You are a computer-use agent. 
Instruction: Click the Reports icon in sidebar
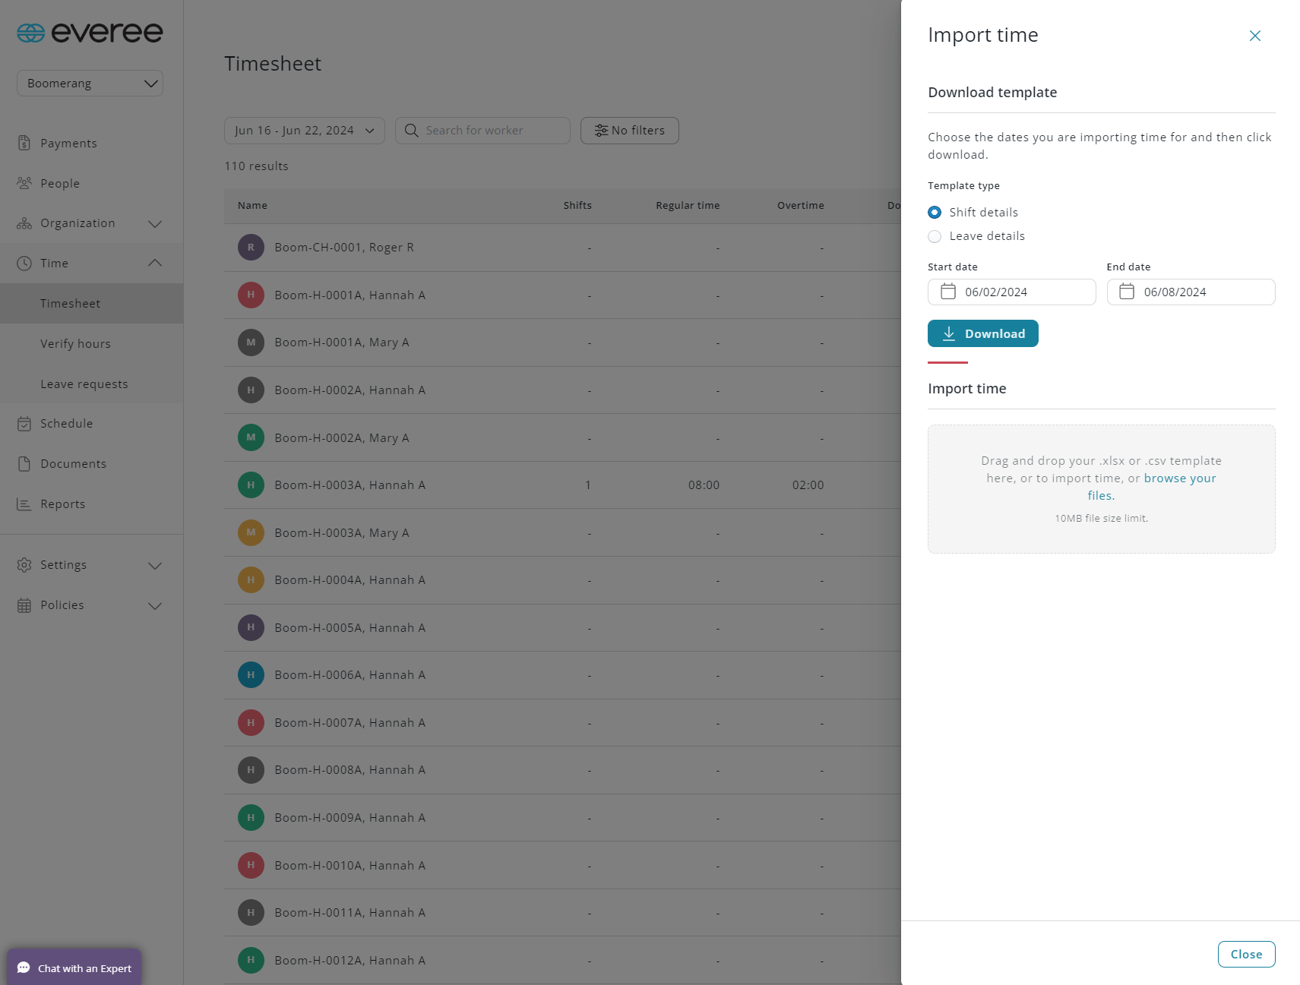click(24, 504)
